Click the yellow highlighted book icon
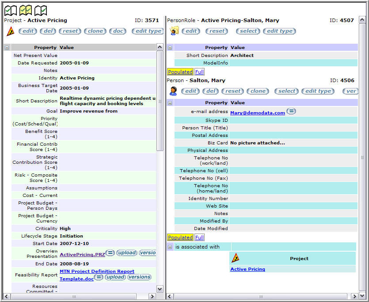This screenshot has width=369, height=302. point(26,10)
